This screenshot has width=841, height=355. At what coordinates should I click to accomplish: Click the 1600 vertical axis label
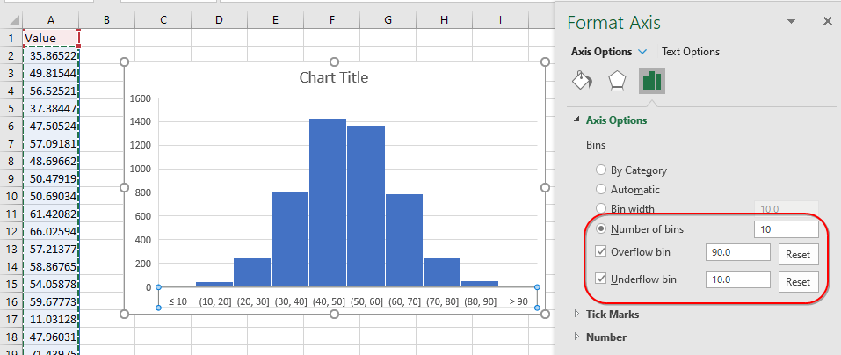coord(140,98)
